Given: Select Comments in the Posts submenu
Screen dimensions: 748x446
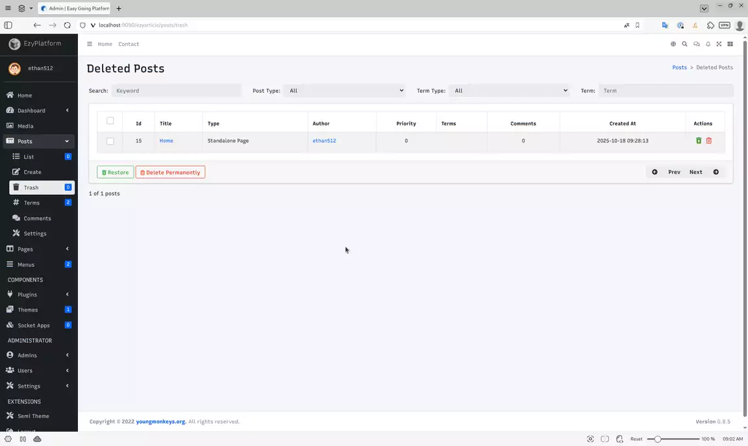Looking at the screenshot, I should tap(37, 218).
